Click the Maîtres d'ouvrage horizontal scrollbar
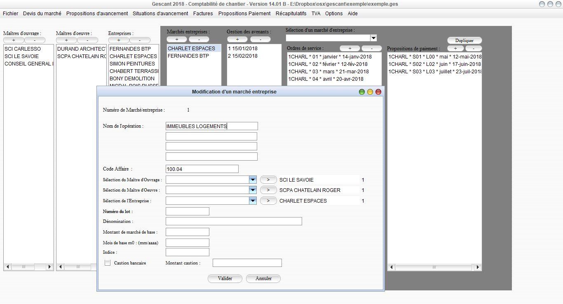 tap(28, 267)
